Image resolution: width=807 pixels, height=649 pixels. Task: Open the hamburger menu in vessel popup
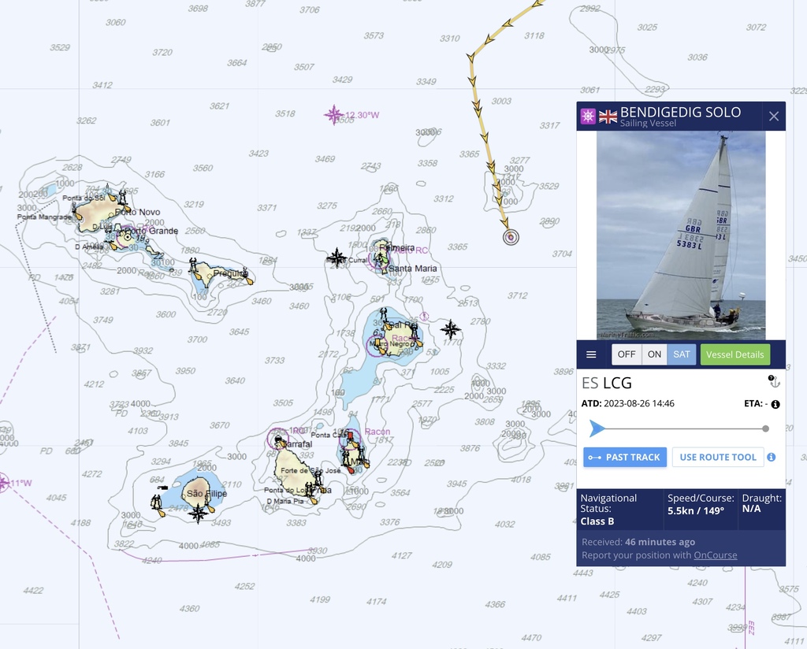pos(591,354)
